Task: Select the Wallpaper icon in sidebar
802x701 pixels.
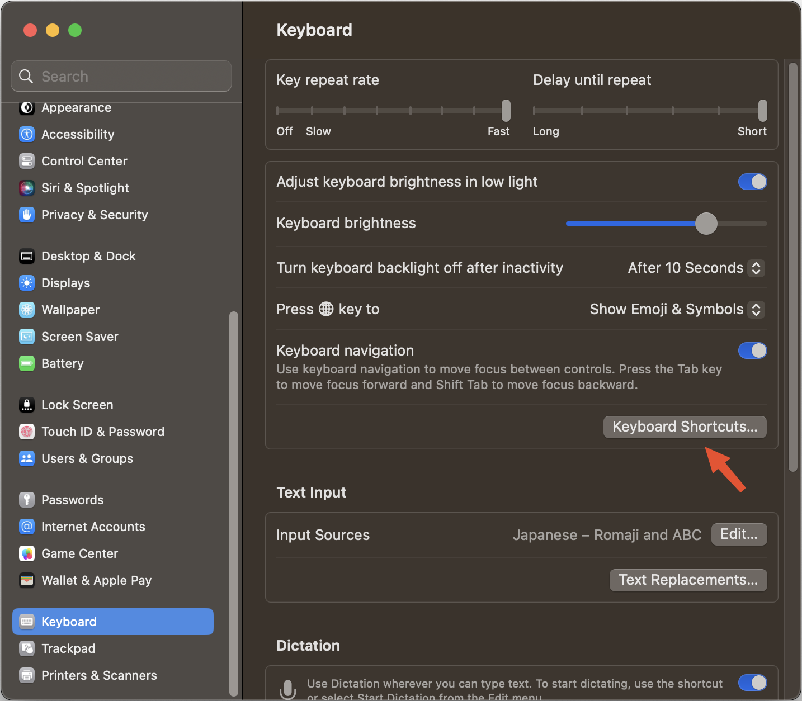Action: tap(27, 310)
